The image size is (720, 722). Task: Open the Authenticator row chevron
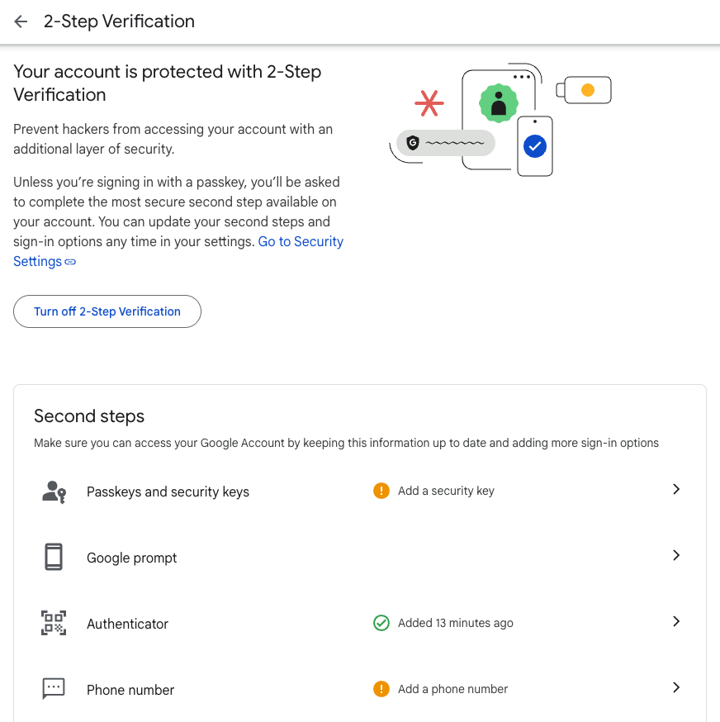[676, 621]
